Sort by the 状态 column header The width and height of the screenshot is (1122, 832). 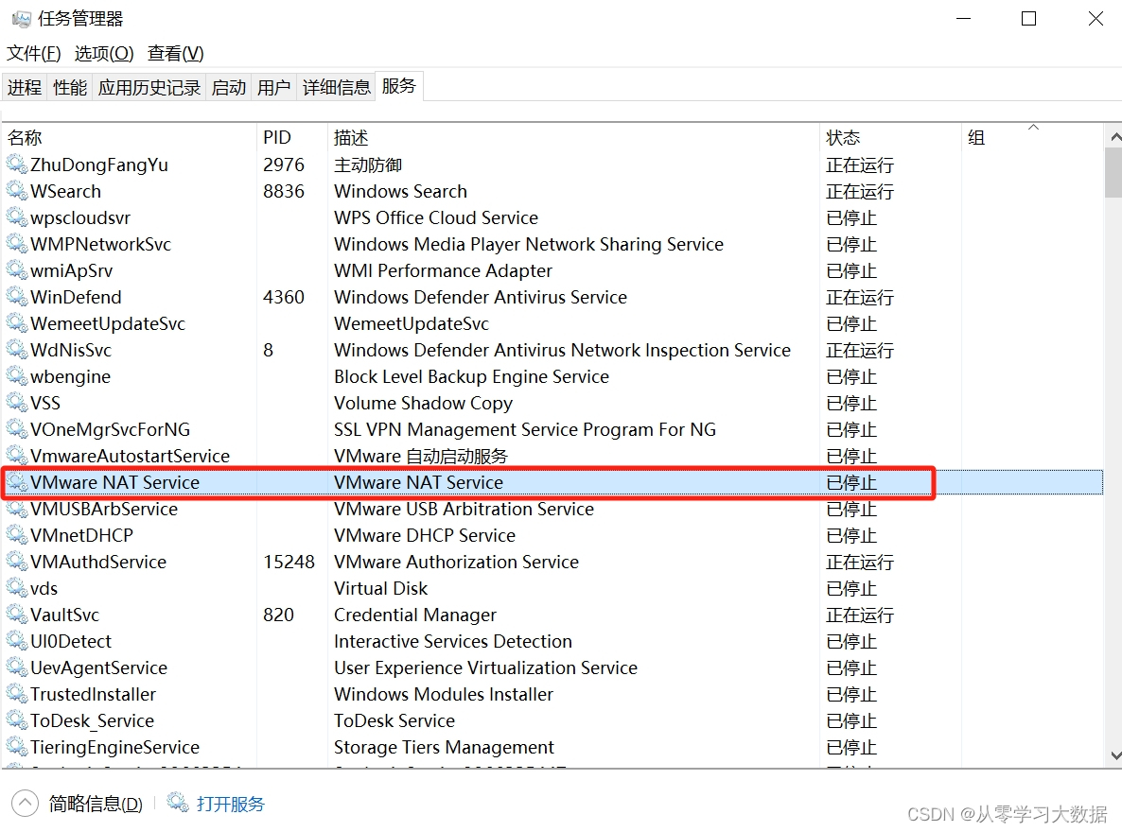[x=890, y=137]
